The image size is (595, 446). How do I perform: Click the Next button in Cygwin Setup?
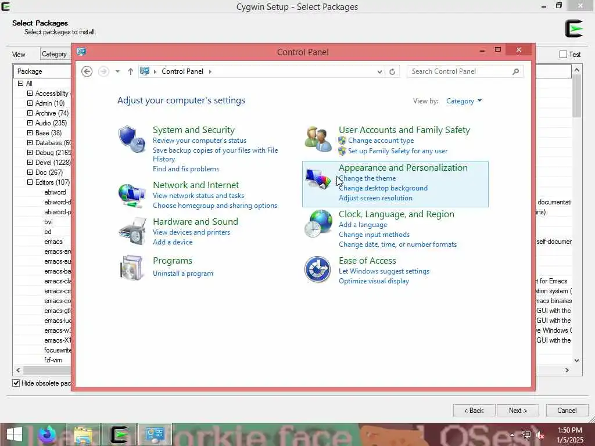point(518,411)
